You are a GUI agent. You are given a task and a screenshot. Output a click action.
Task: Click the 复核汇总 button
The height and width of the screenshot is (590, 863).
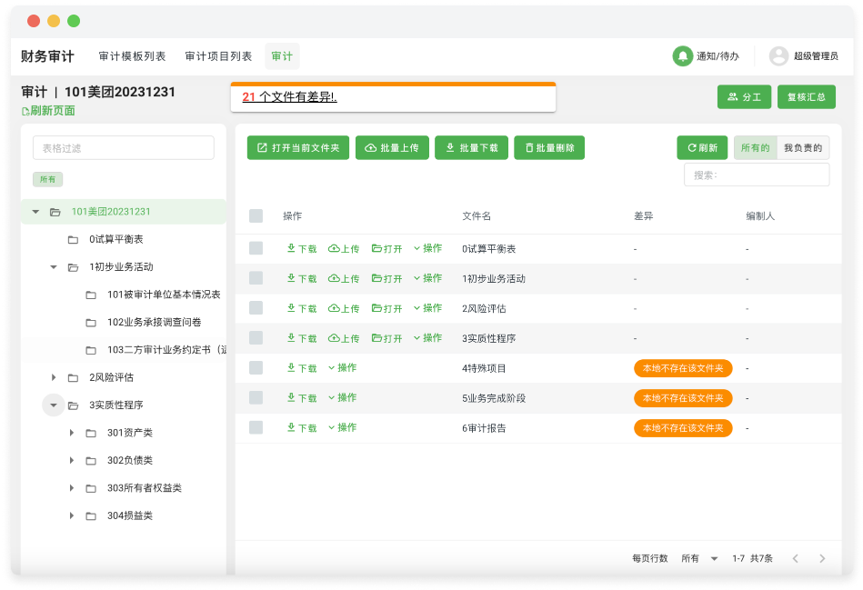(805, 96)
